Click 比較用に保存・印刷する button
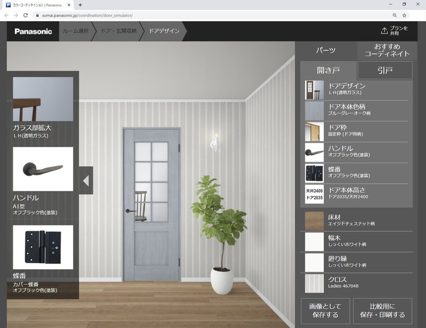Image resolution: width=426 pixels, height=328 pixels. tap(382, 311)
